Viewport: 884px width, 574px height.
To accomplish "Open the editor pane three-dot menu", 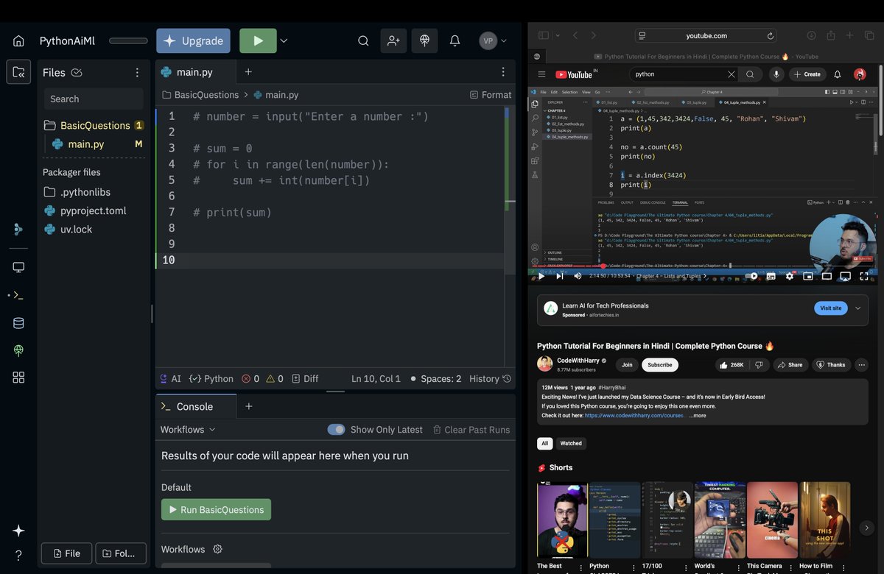I will (x=504, y=72).
